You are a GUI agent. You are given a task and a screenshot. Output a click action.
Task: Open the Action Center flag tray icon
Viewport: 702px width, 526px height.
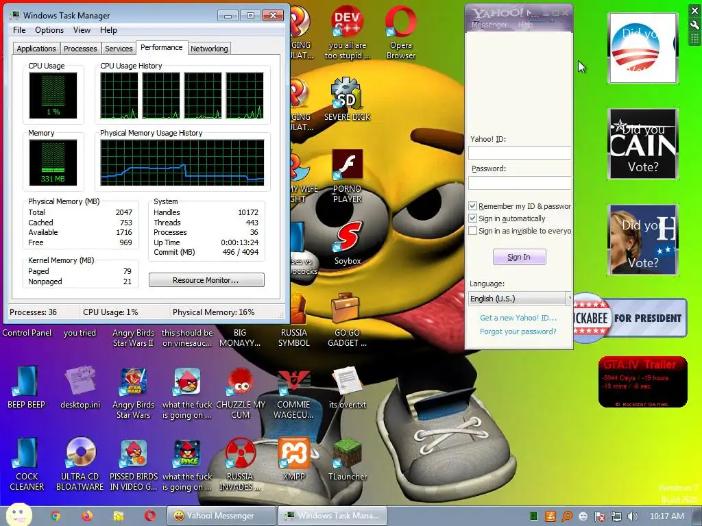pyautogui.click(x=599, y=516)
